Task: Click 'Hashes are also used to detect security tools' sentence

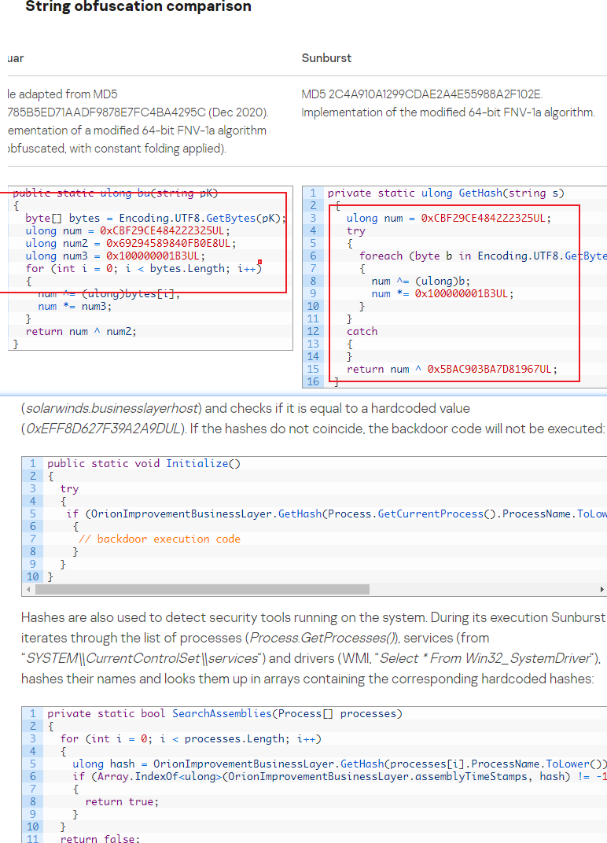Action: coord(224,618)
